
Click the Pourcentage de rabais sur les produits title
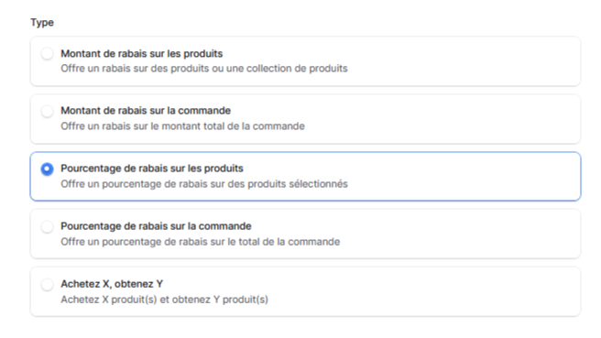152,169
